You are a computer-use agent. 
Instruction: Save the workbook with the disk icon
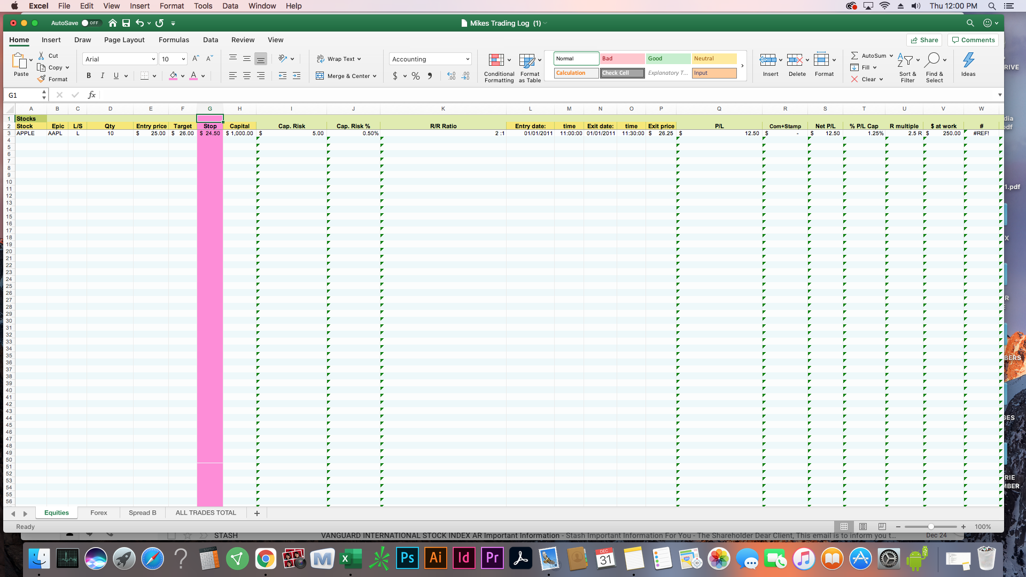click(x=126, y=23)
